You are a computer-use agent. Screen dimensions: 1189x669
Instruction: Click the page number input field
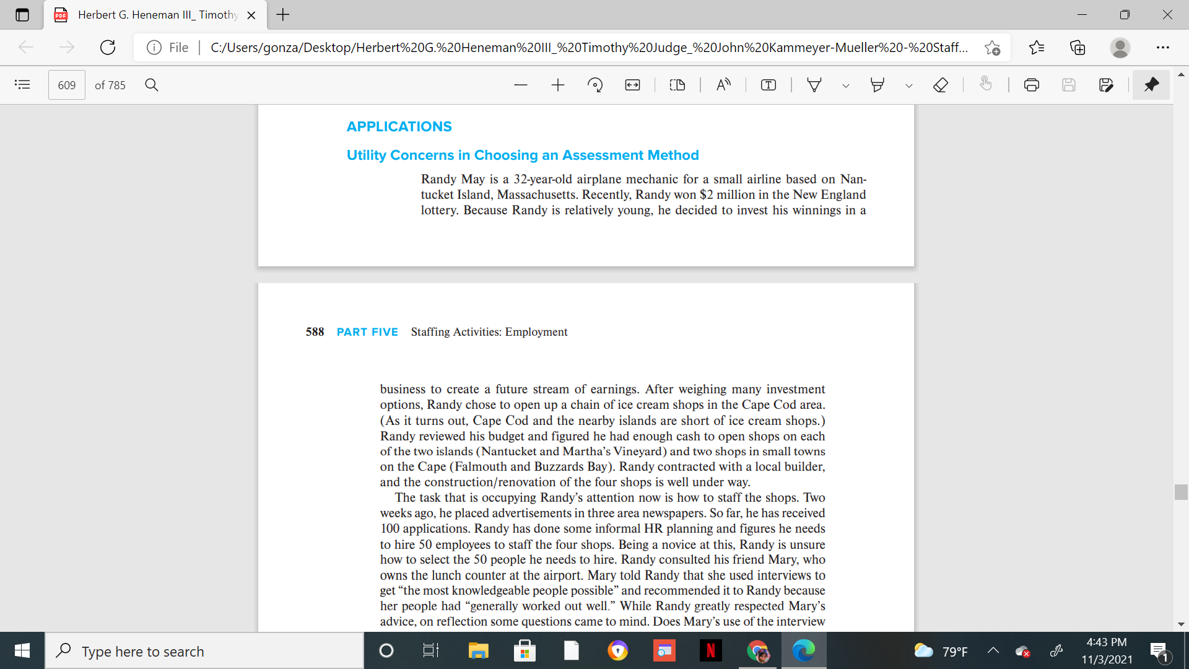click(x=67, y=85)
